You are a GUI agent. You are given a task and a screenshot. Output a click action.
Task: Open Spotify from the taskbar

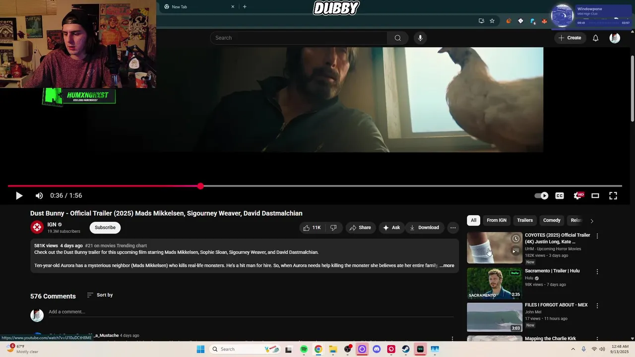click(x=304, y=349)
